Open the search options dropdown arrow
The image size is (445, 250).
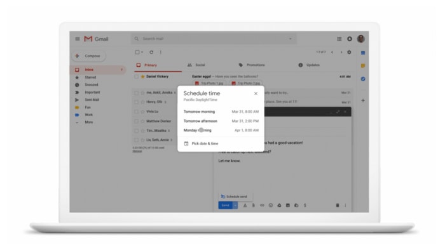click(x=290, y=39)
